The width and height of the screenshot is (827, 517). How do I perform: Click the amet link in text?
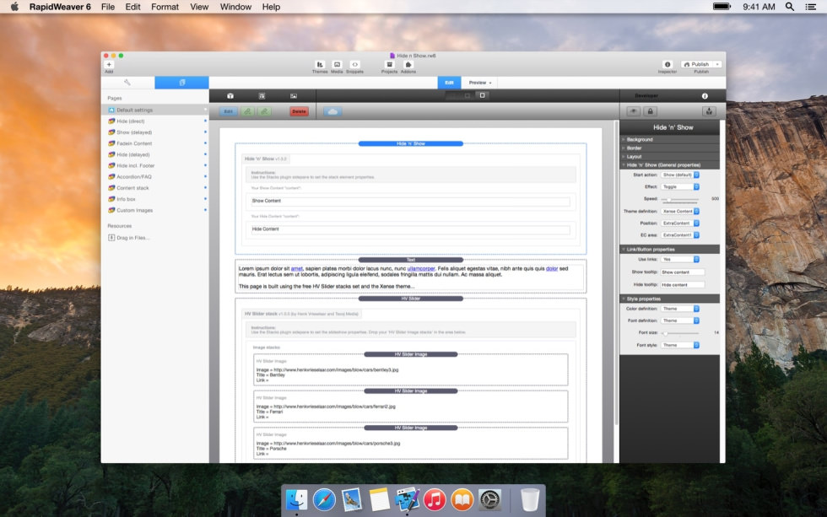pyautogui.click(x=297, y=269)
